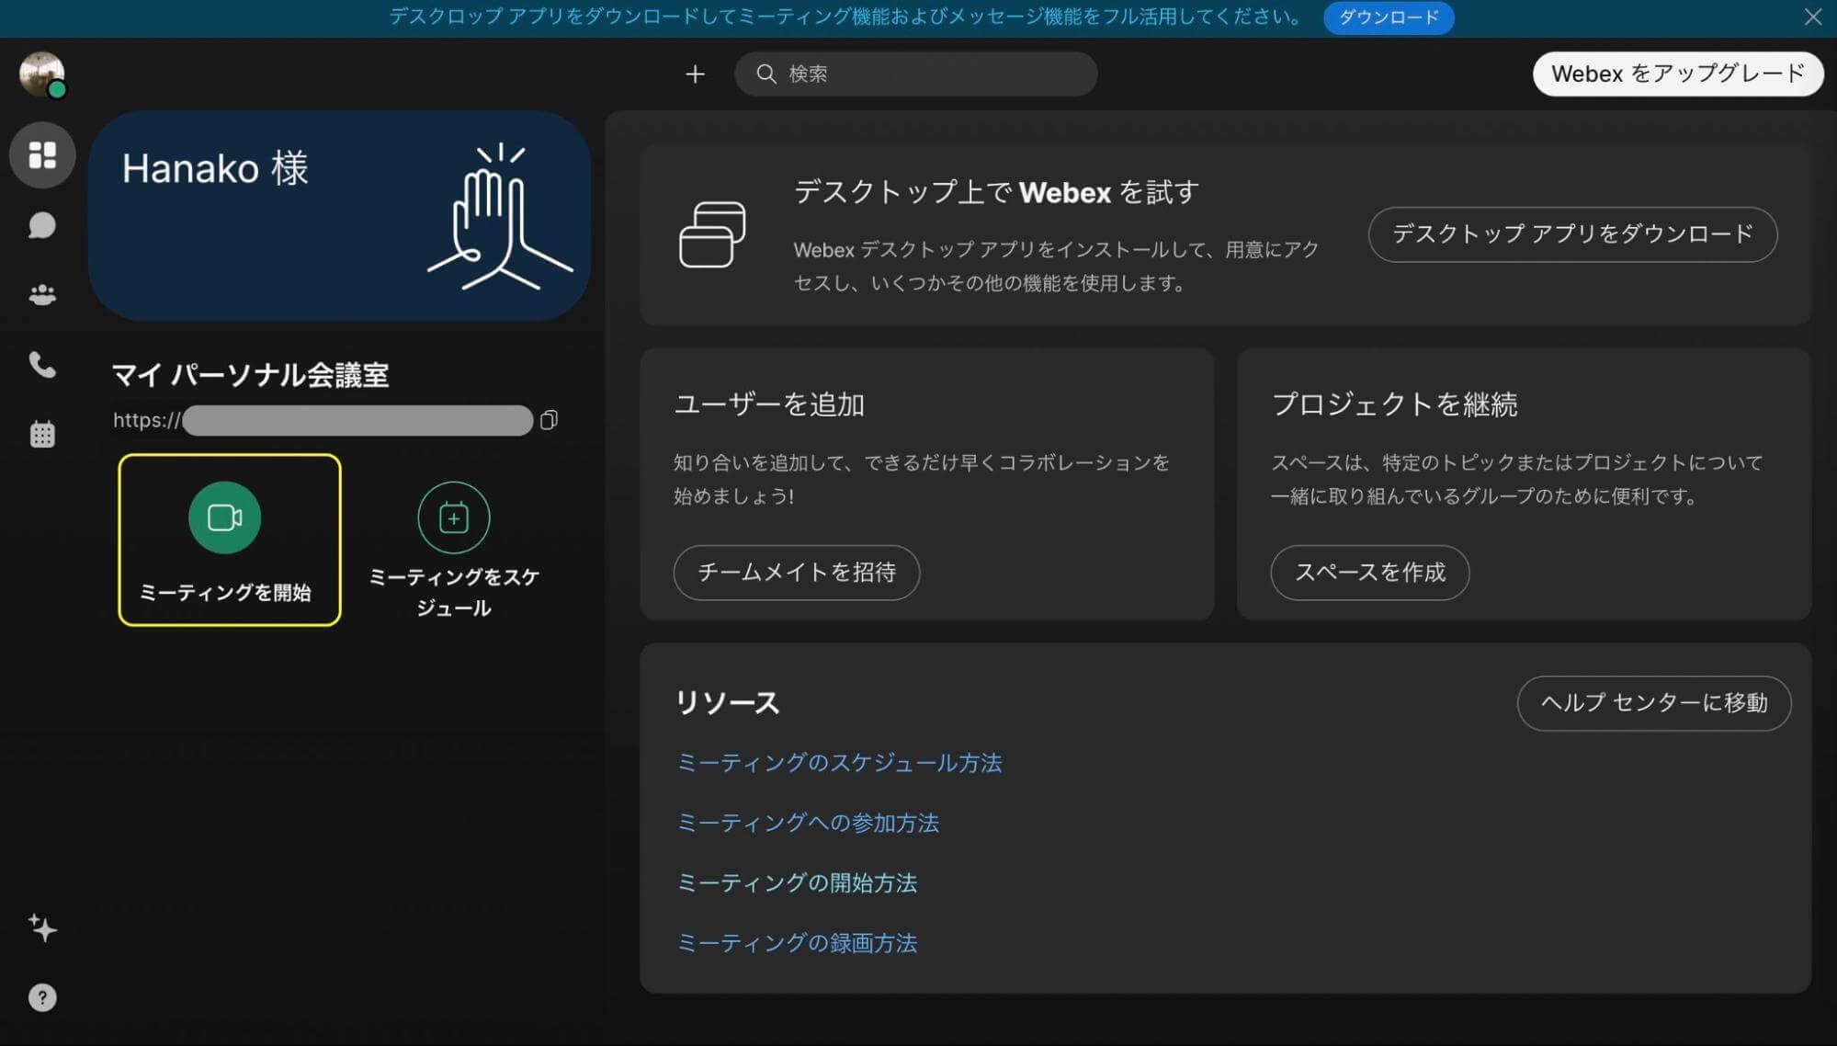Click スペースを作成 button
This screenshot has width=1837, height=1046.
pyautogui.click(x=1370, y=573)
